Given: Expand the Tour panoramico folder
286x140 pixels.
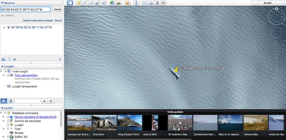Looking at the screenshot, I should pos(4,75).
